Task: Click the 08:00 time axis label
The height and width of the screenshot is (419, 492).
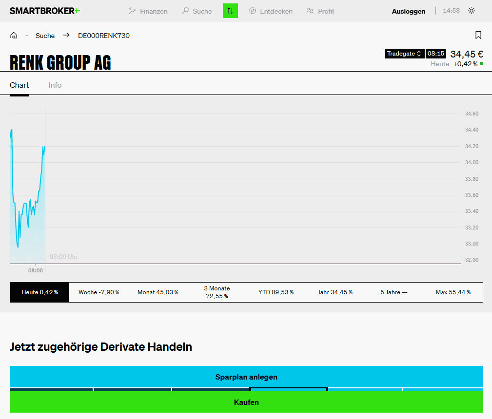Action: 36,270
